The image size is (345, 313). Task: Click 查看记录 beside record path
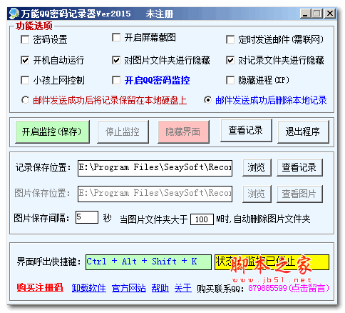click(299, 167)
